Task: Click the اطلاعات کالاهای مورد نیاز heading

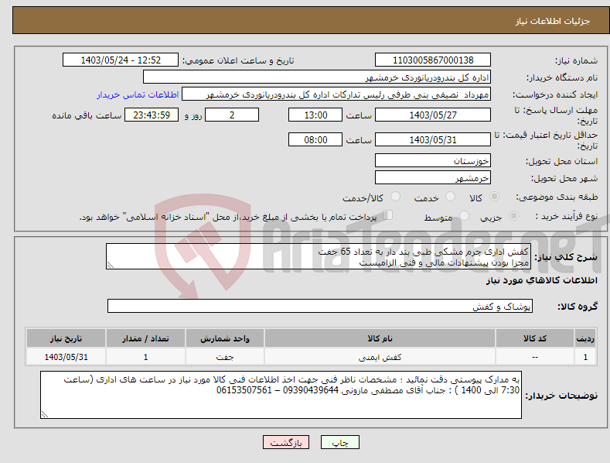Action: (x=541, y=280)
